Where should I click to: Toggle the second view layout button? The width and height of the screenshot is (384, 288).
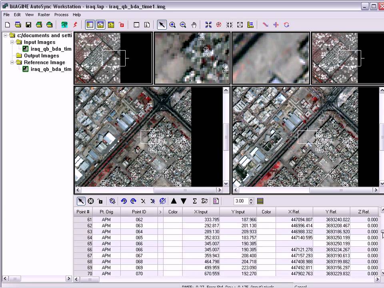[x=100, y=25]
